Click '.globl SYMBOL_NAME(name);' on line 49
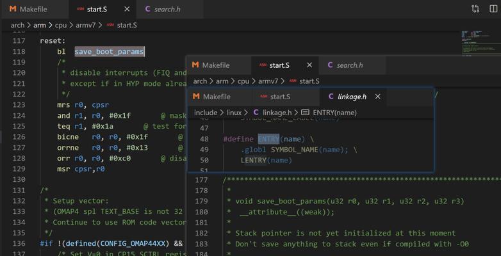The height and width of the screenshot is (256, 501). coord(295,150)
